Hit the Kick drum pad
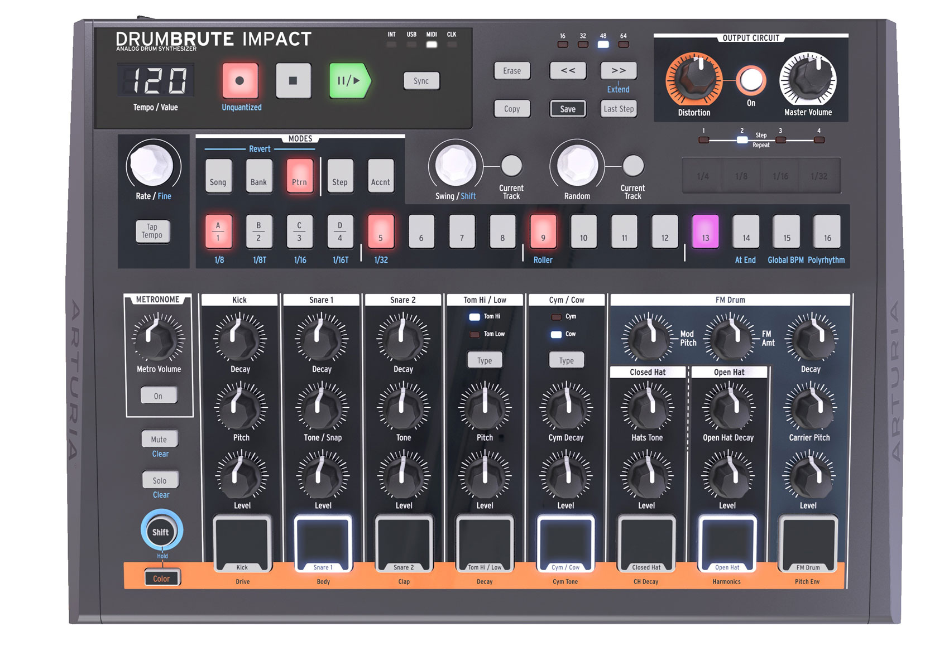 tap(242, 541)
